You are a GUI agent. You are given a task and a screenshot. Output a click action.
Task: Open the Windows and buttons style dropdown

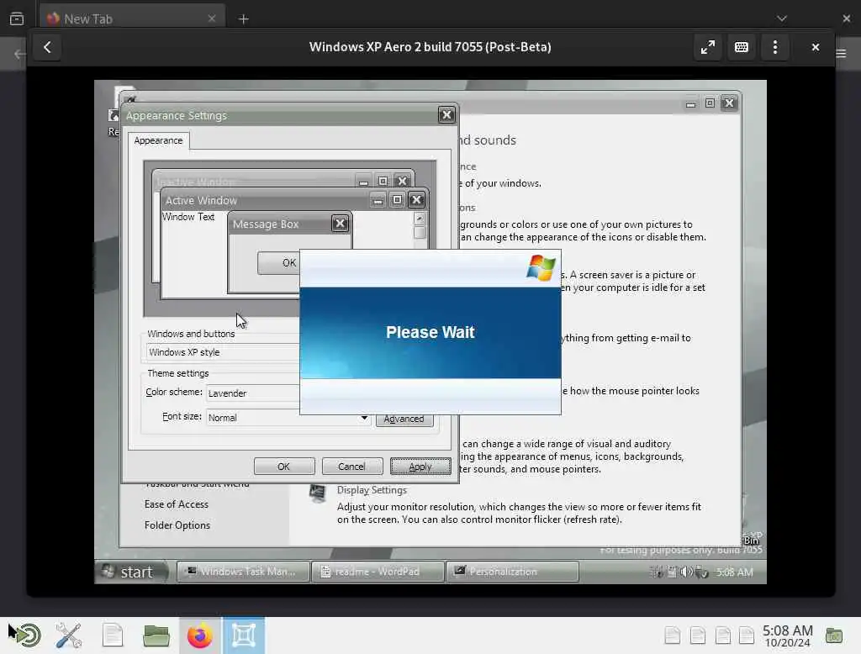222,352
